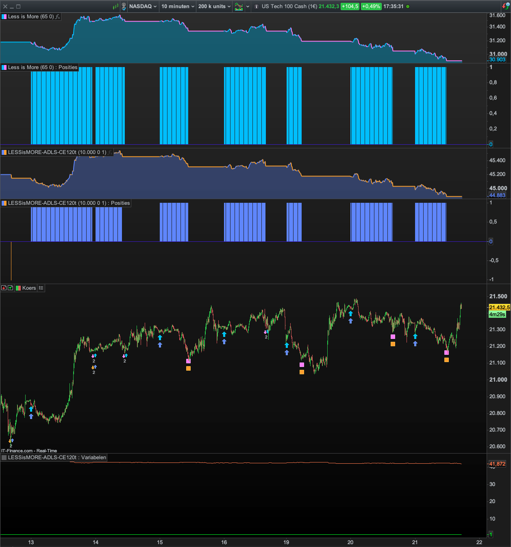Image resolution: width=511 pixels, height=547 pixels.
Task: Click the US Tech 100 Cash (1€) name
Action: point(289,7)
